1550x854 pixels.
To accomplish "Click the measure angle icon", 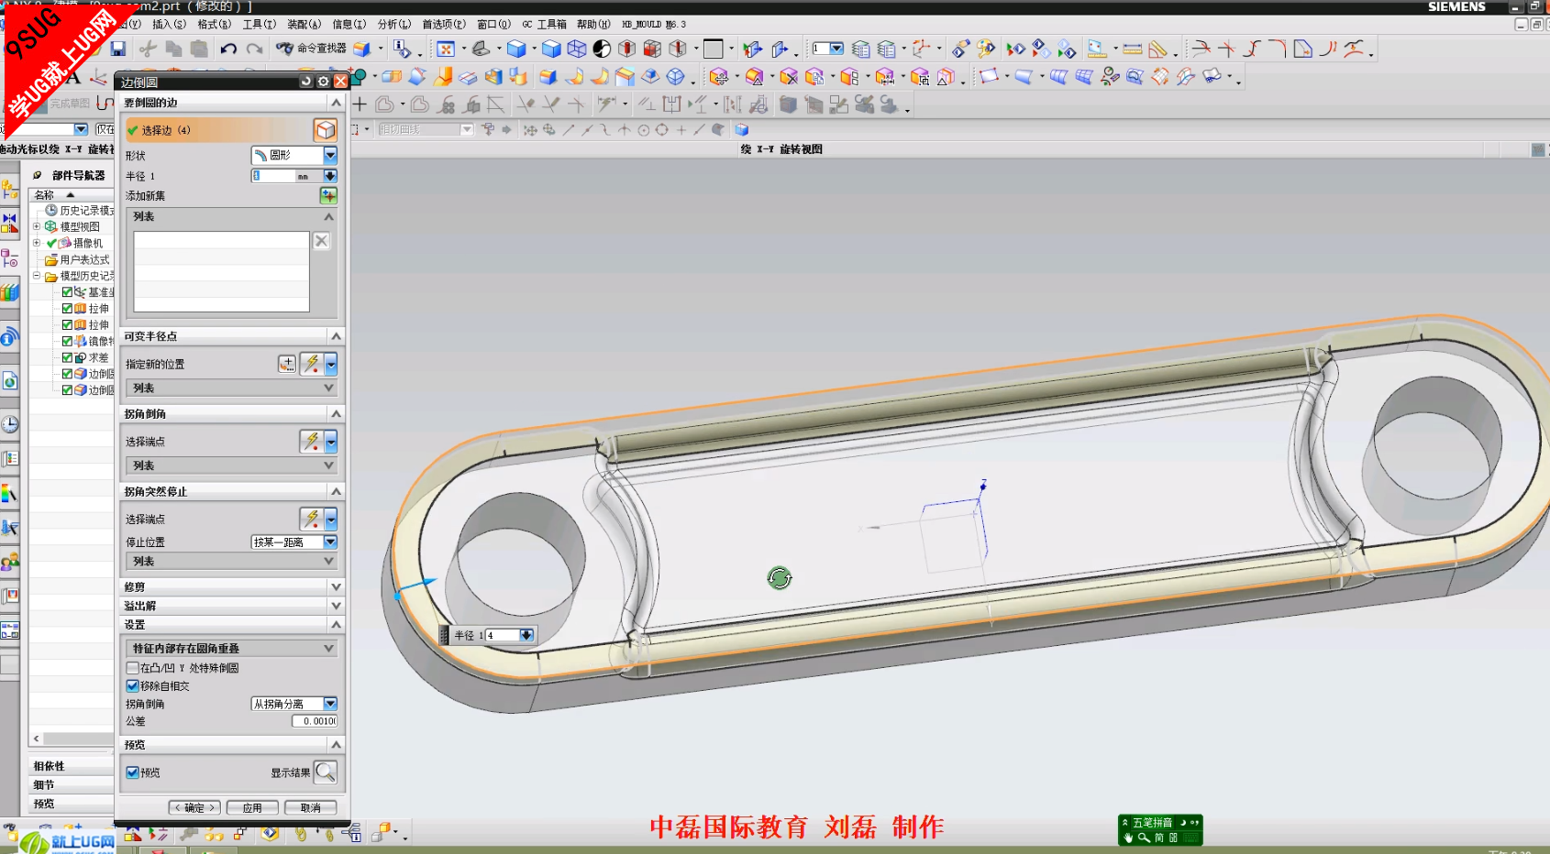I will (1158, 49).
